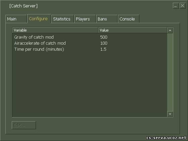Click the airaccelerate value 100
188x141 pixels.
(104, 43)
